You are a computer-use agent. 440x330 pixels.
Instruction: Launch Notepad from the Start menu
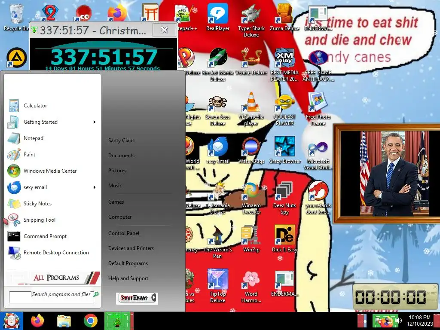[52, 138]
